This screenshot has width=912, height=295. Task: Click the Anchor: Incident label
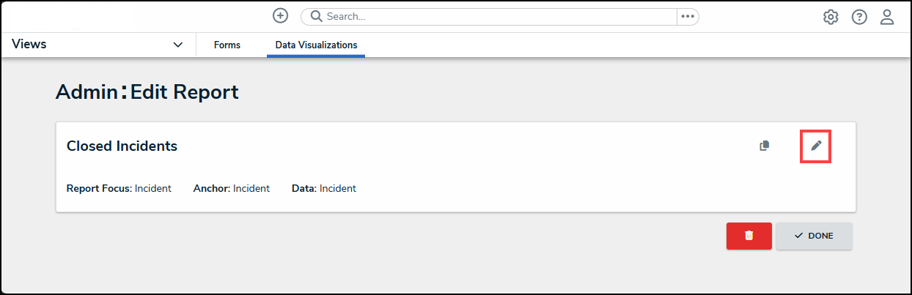tap(232, 188)
